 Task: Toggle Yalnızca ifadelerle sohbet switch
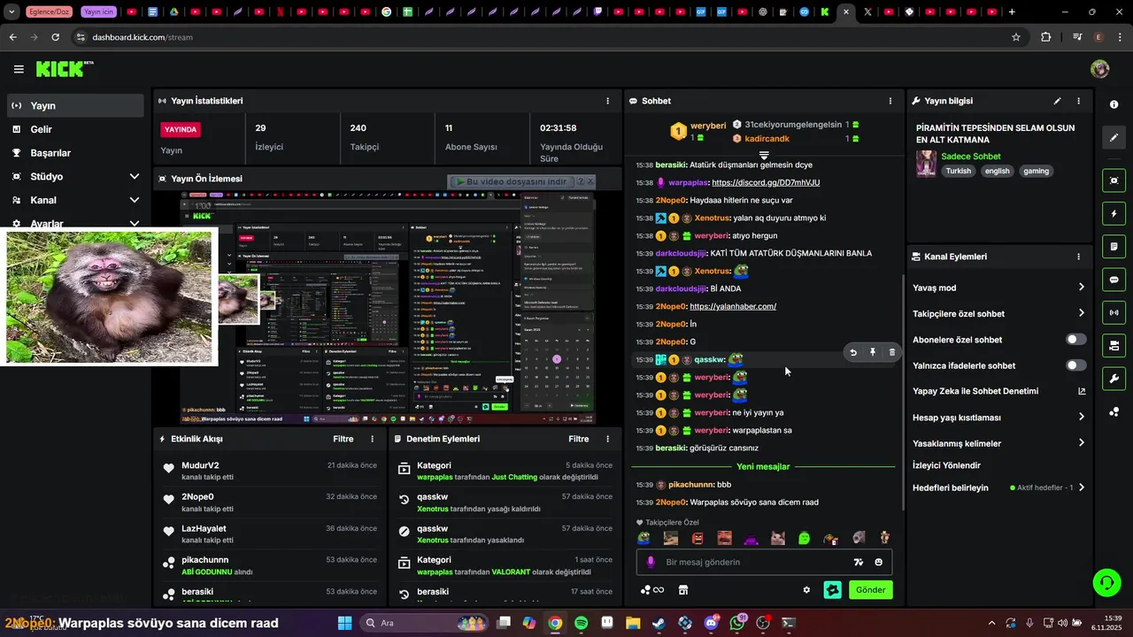pyautogui.click(x=1076, y=365)
